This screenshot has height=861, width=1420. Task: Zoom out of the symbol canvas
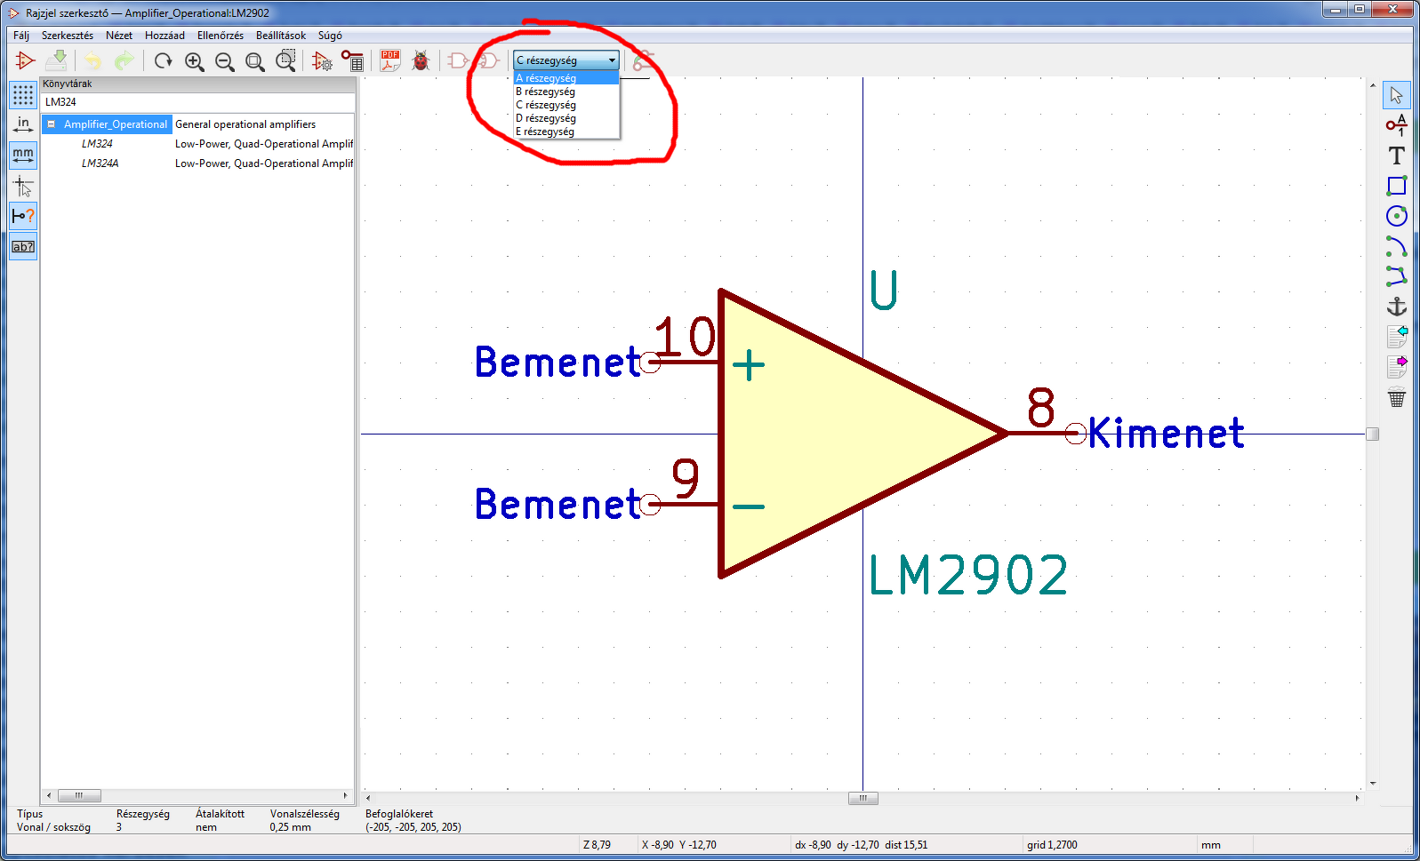click(225, 60)
